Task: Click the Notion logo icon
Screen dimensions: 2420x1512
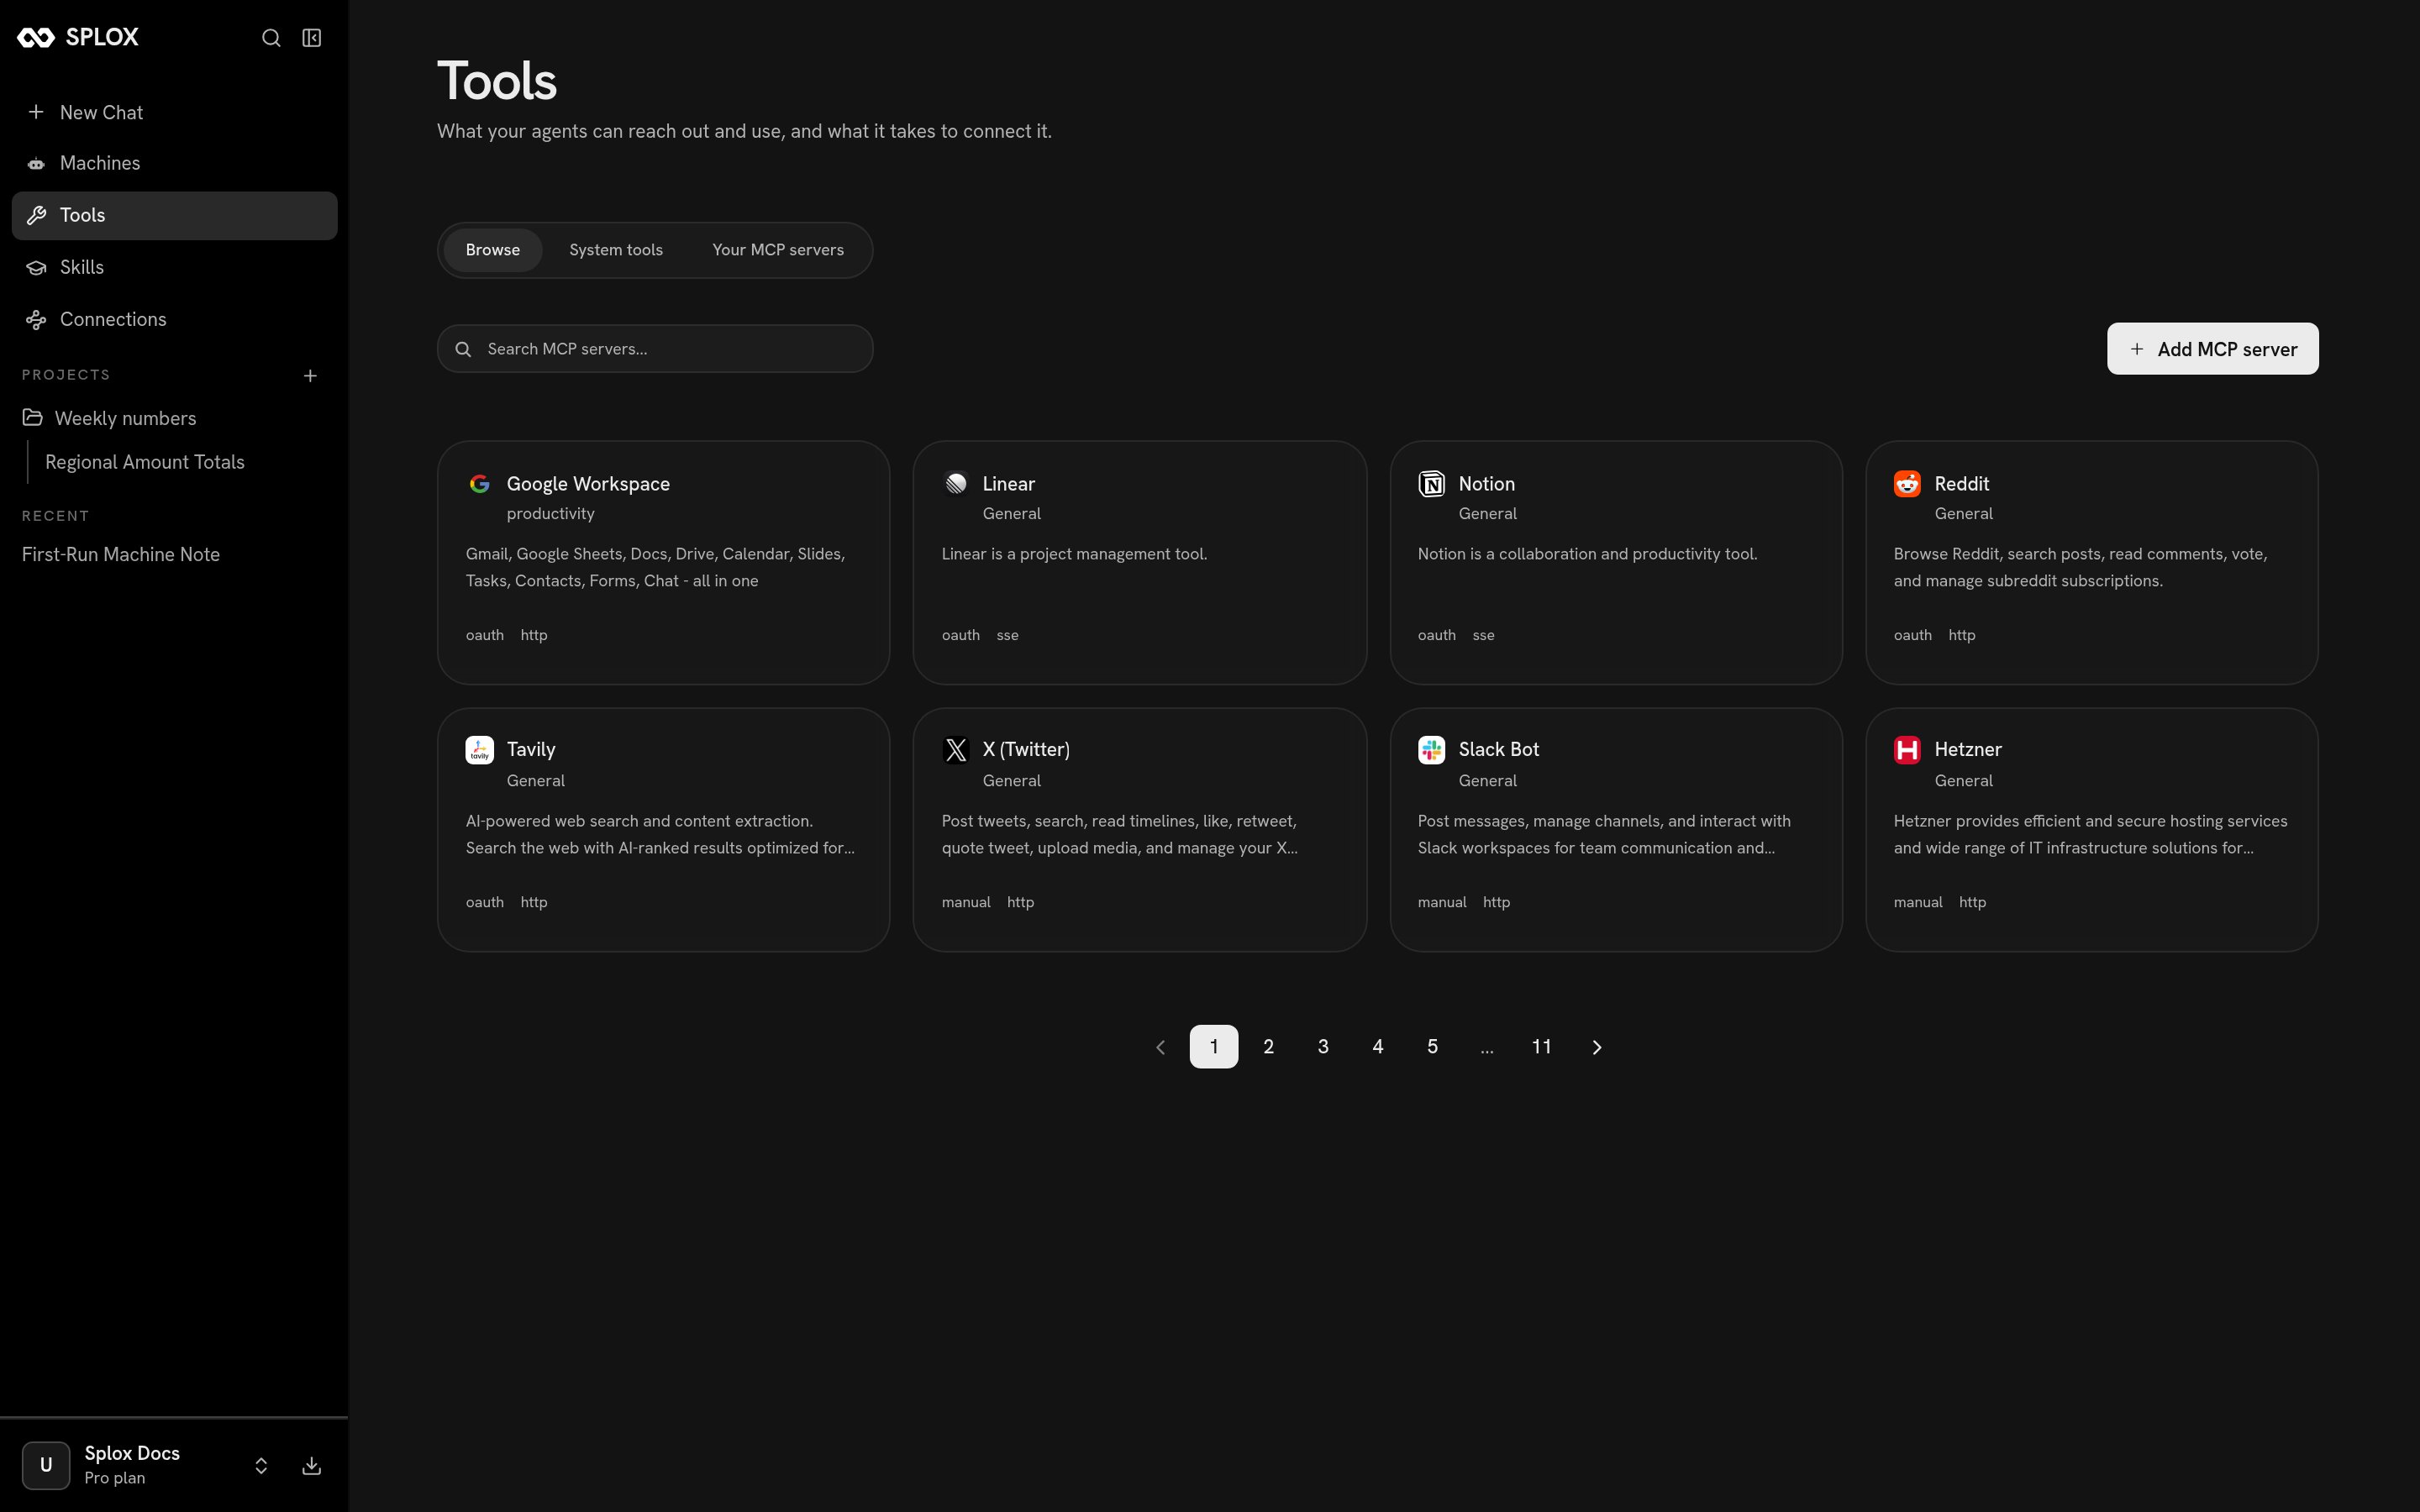Action: tap(1432, 484)
